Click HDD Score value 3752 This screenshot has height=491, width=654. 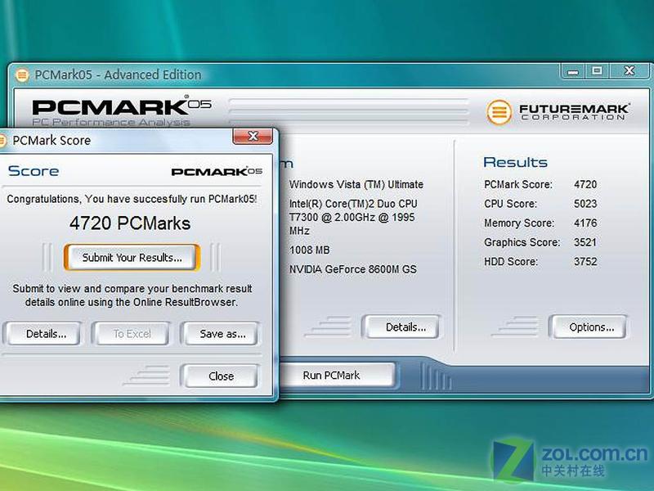[585, 261]
